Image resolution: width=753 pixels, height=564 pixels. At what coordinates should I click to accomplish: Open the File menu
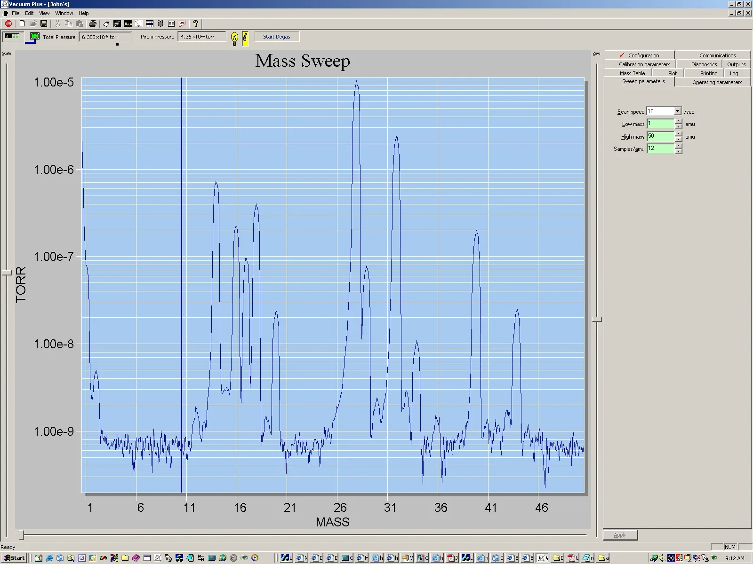point(16,13)
